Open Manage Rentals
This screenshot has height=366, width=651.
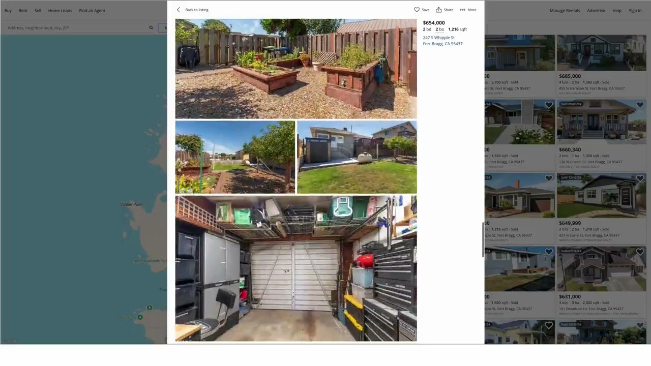pyautogui.click(x=565, y=11)
